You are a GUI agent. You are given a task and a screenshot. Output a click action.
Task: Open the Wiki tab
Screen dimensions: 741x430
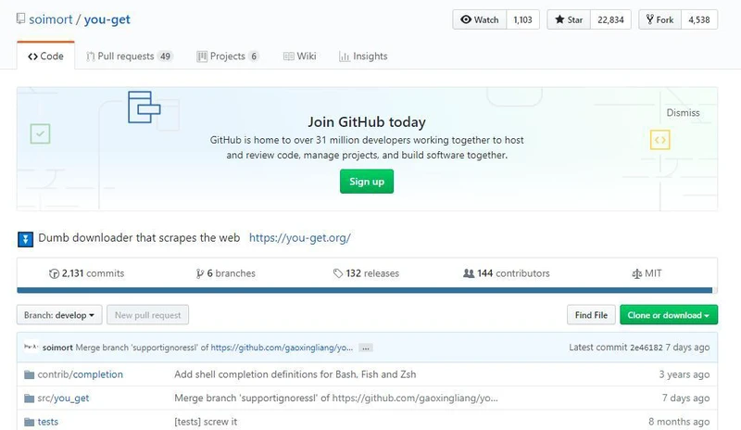coord(299,57)
